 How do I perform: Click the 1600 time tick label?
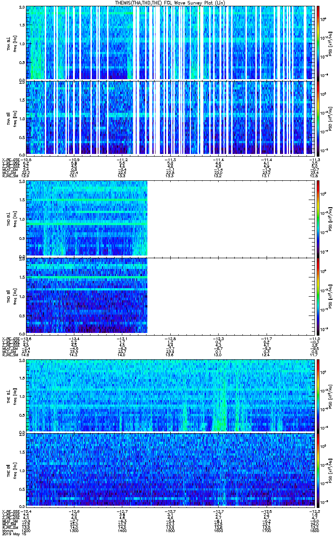pos(218,531)
